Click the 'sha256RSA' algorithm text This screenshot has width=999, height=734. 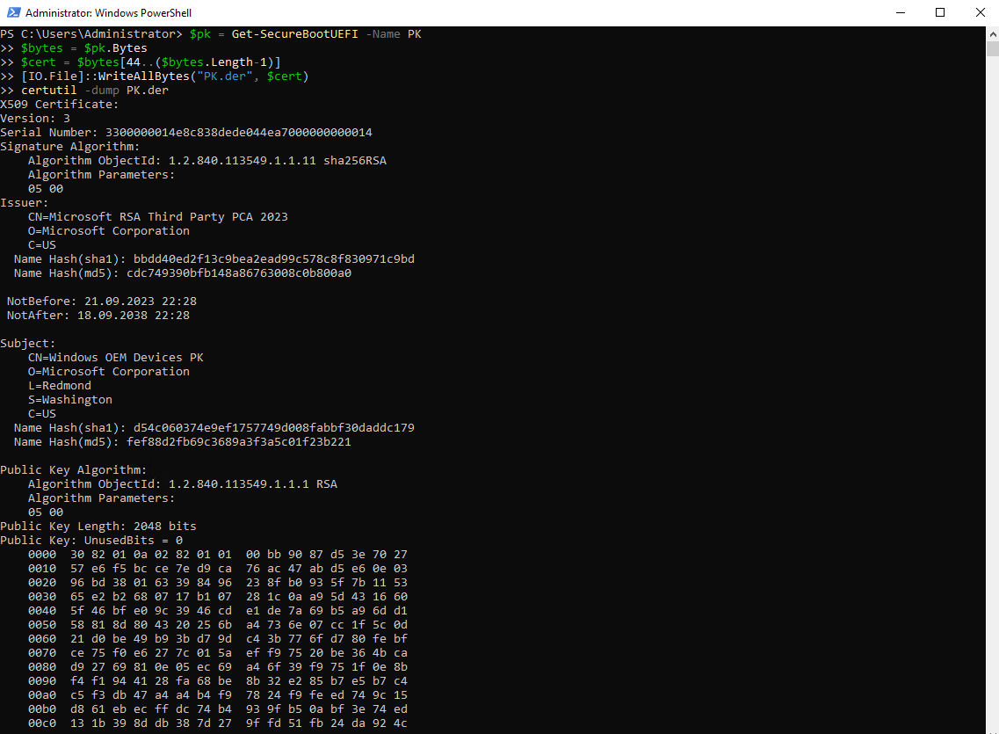pyautogui.click(x=355, y=160)
